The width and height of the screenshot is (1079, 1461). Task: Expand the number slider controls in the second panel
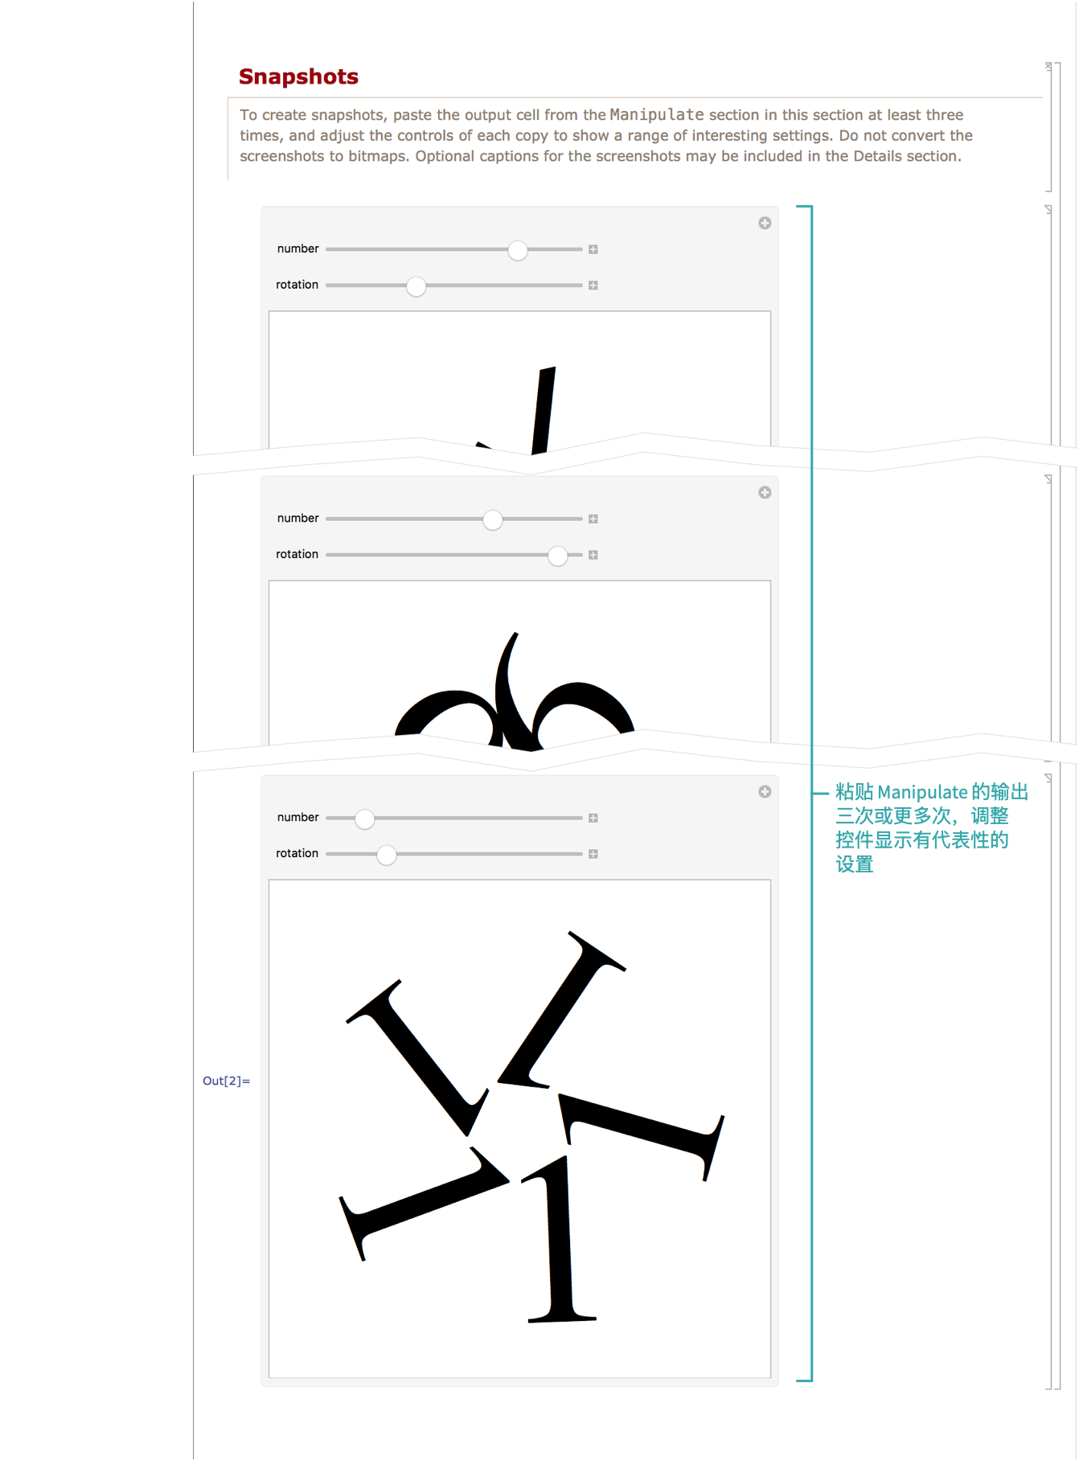(x=593, y=519)
